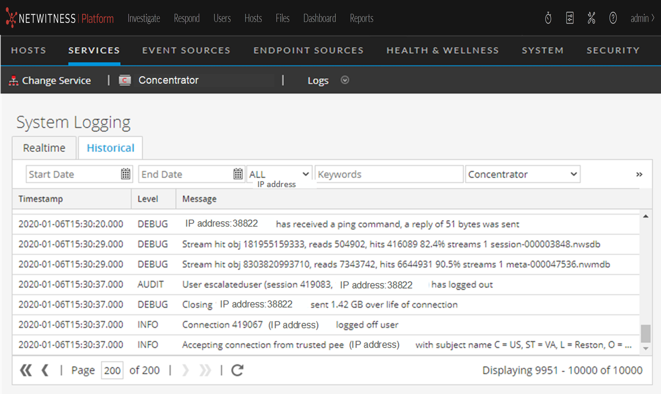Click the stopwatch jobs icon in header
Image resolution: width=661 pixels, height=394 pixels.
pos(548,18)
